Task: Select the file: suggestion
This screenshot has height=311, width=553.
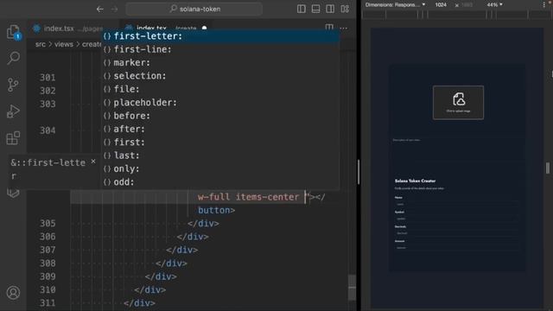Action: coord(220,89)
